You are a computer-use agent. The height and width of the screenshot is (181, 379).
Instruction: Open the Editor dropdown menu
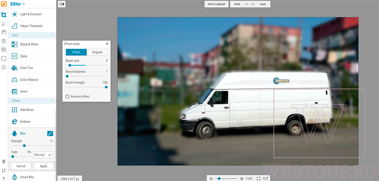tap(18, 4)
